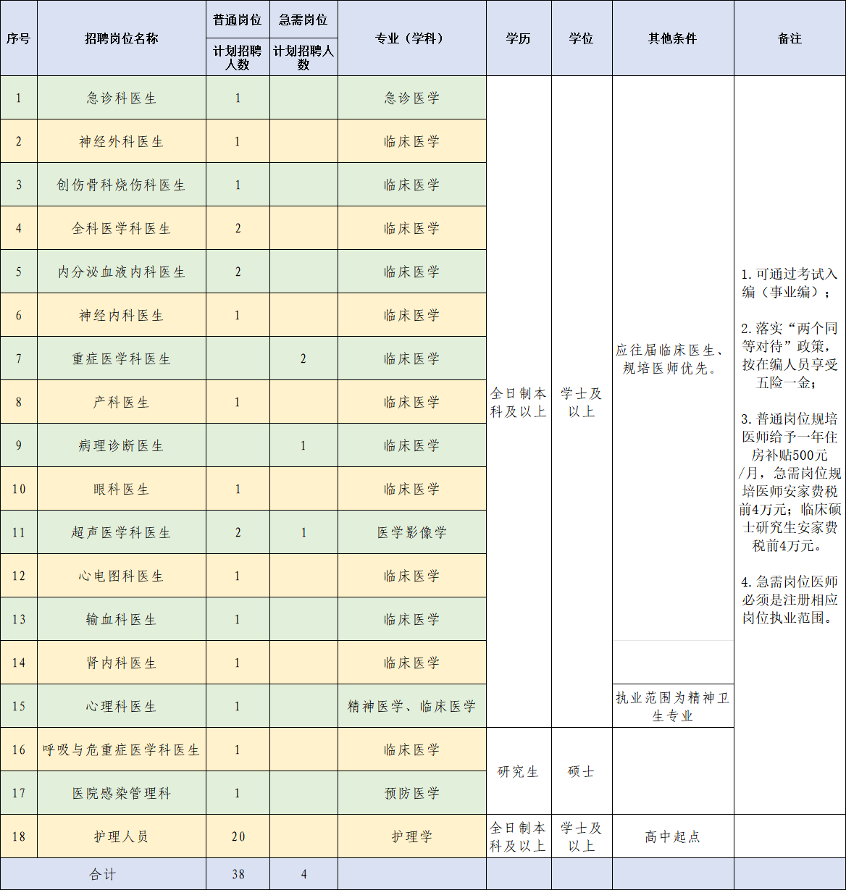Screen dimensions: 846x890
Task: Select the urgent-post 计划招聘人数 subheader
Action: coord(303,57)
